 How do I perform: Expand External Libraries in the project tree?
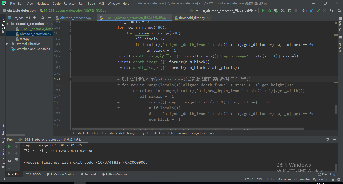[7, 44]
